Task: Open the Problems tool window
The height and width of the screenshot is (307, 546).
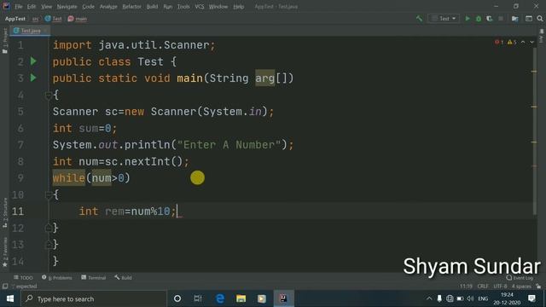Action: coord(57,278)
